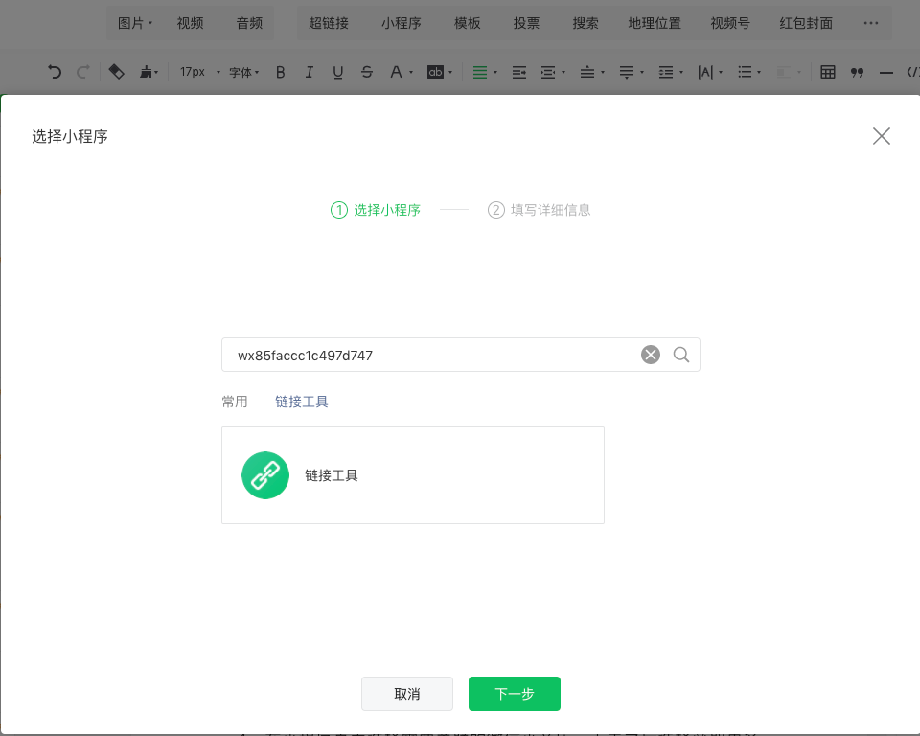
Task: Click the green link tool logo
Action: (265, 475)
